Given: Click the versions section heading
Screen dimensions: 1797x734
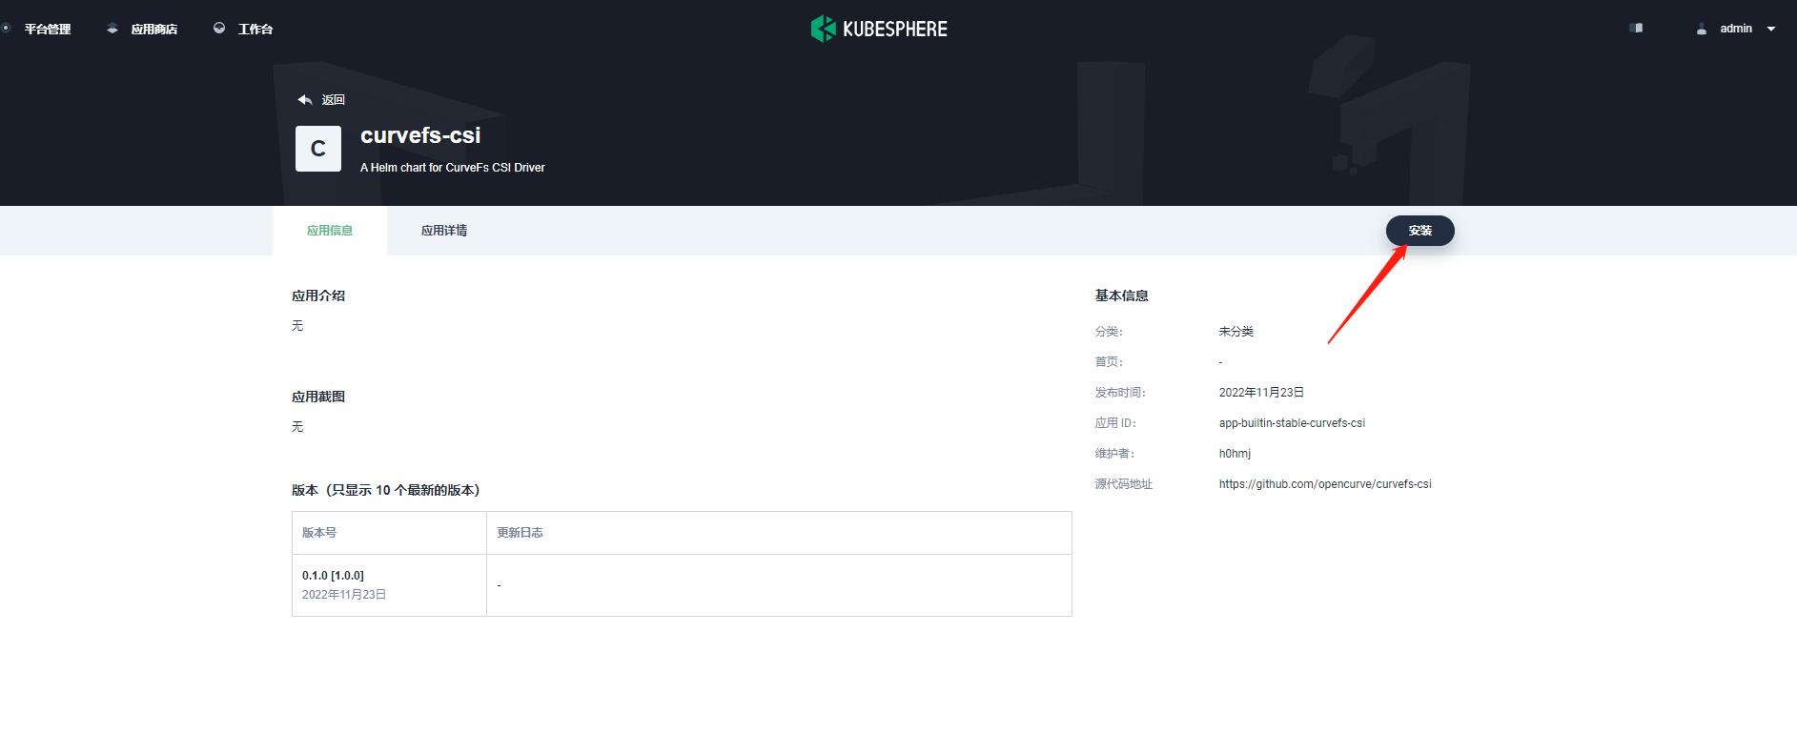Looking at the screenshot, I should [386, 490].
